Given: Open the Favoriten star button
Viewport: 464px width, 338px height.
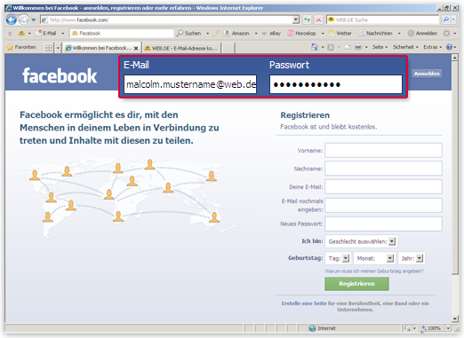Looking at the screenshot, I should click(21, 47).
